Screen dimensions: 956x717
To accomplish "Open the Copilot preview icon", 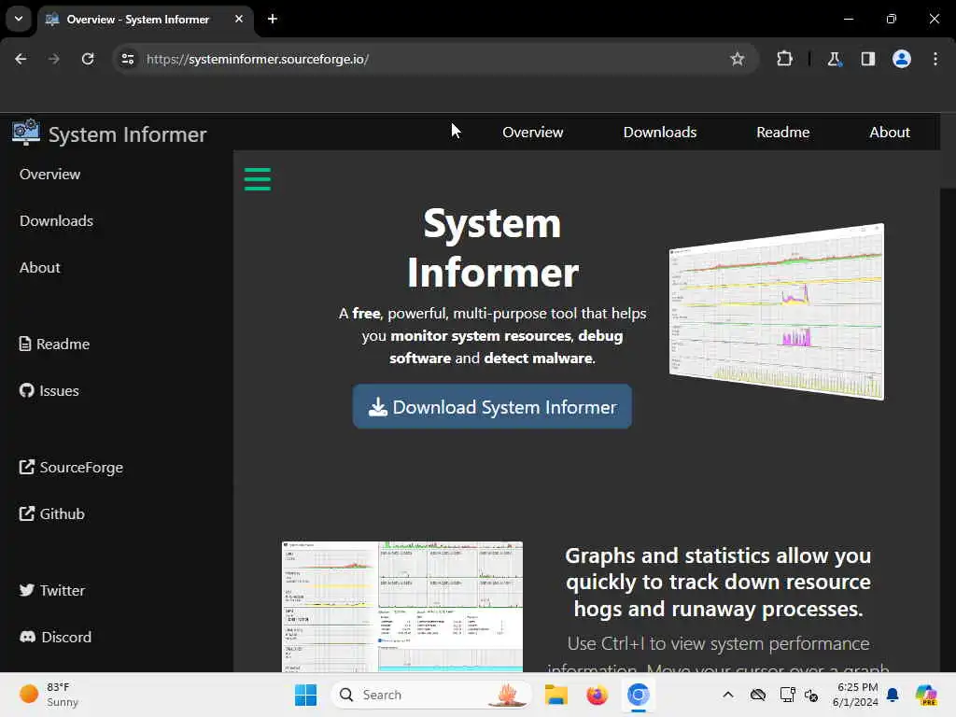I will coord(926,695).
